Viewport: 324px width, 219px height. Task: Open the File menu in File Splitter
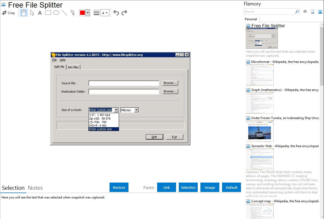coord(54,60)
